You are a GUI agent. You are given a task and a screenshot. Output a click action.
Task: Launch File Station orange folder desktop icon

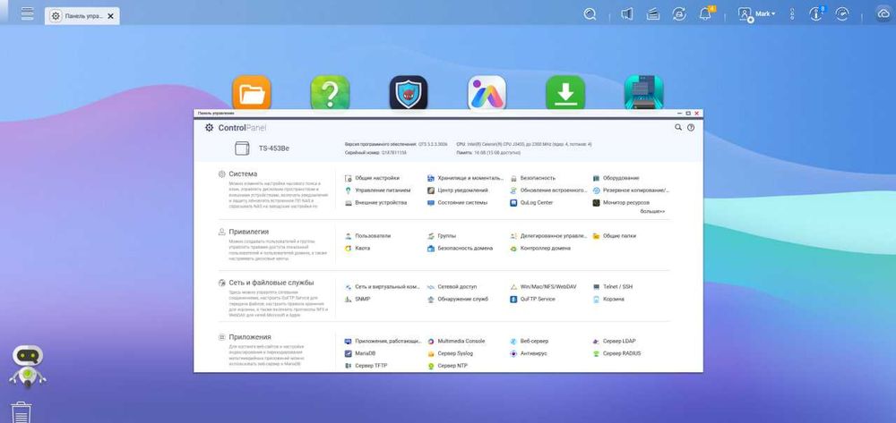pyautogui.click(x=252, y=92)
